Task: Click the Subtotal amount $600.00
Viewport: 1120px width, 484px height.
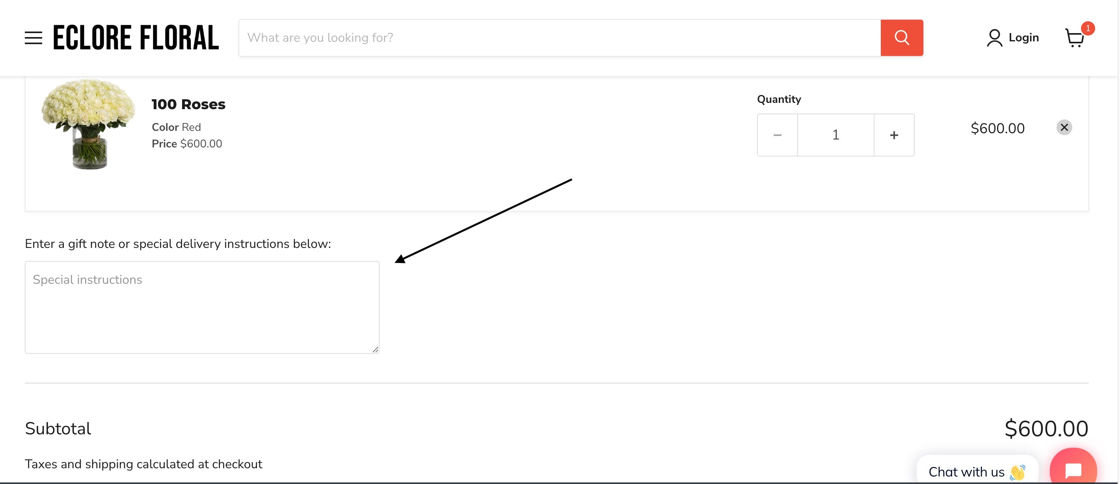Action: (1046, 429)
